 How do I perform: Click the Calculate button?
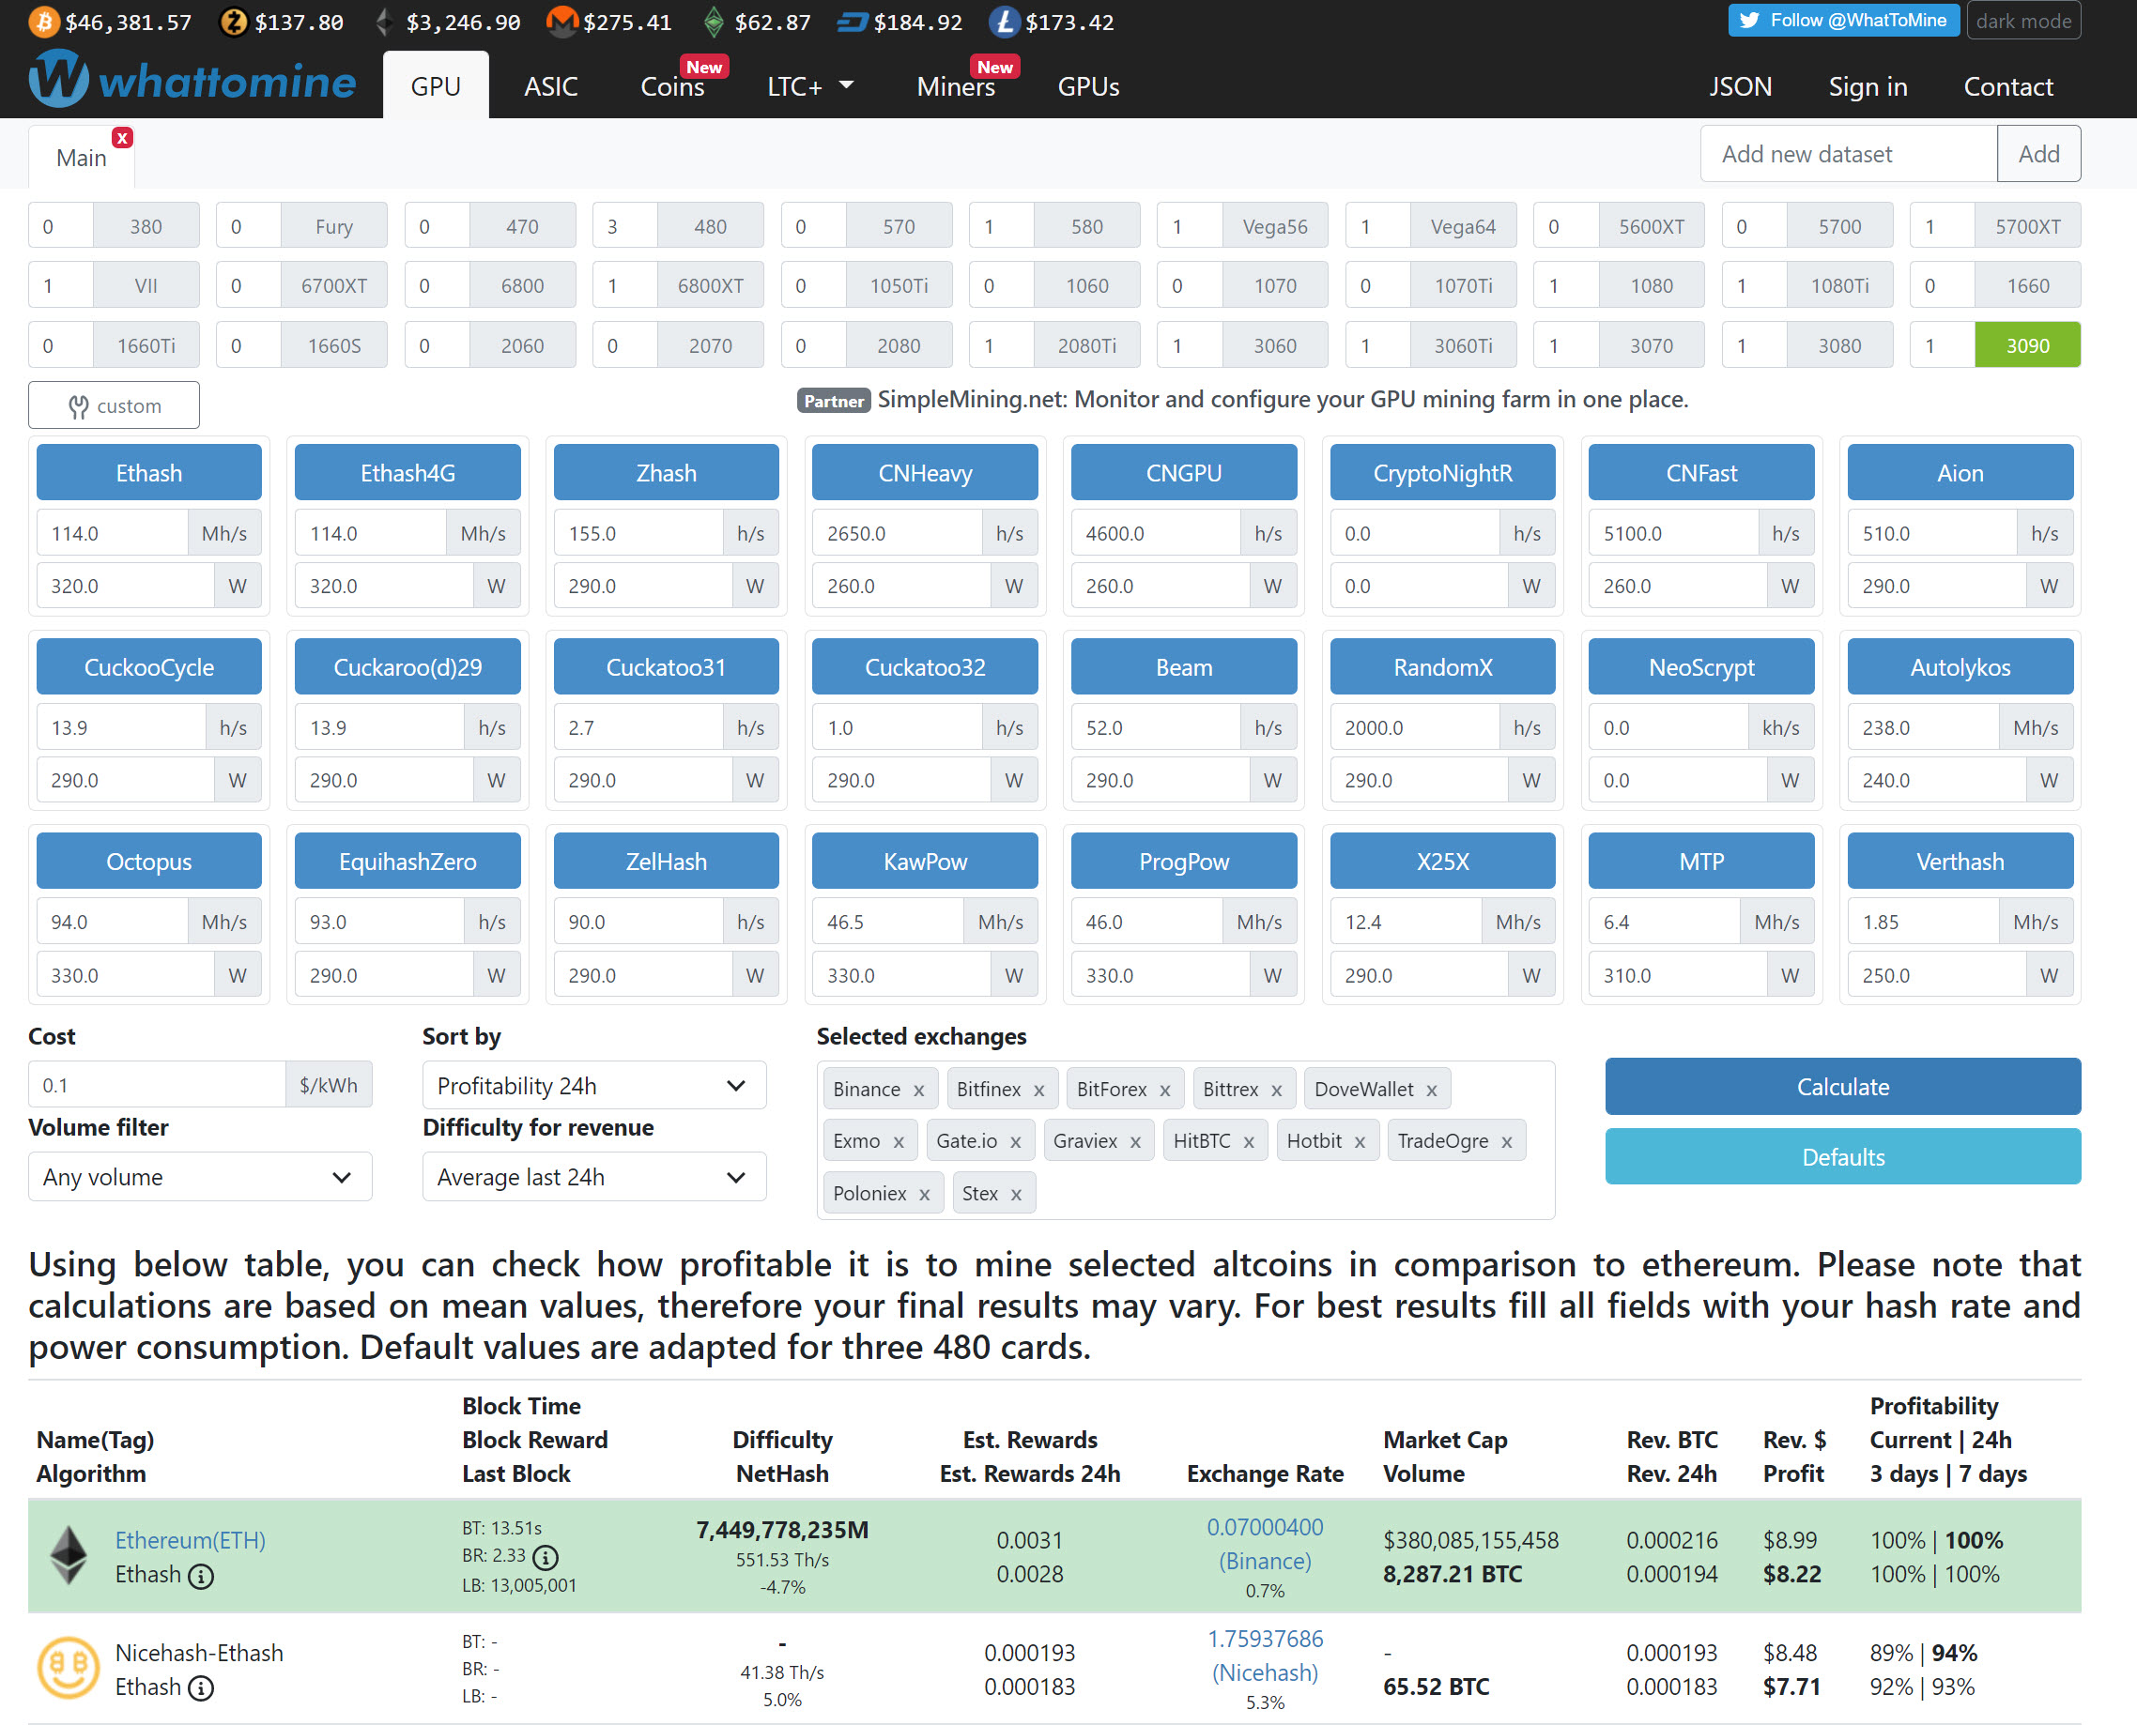pos(1843,1086)
